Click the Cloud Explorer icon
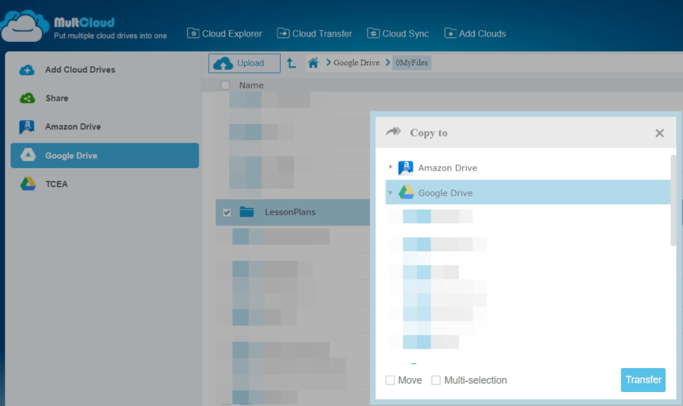This screenshot has height=406, width=683. click(x=193, y=33)
